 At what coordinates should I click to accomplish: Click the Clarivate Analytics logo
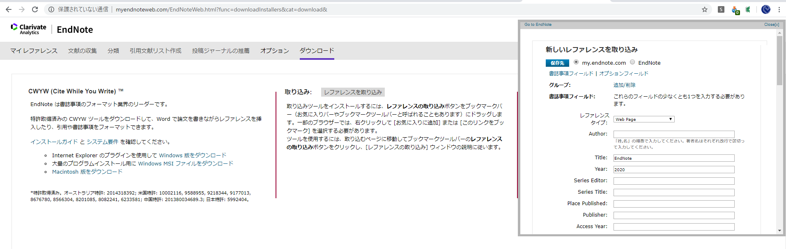pyautogui.click(x=28, y=29)
